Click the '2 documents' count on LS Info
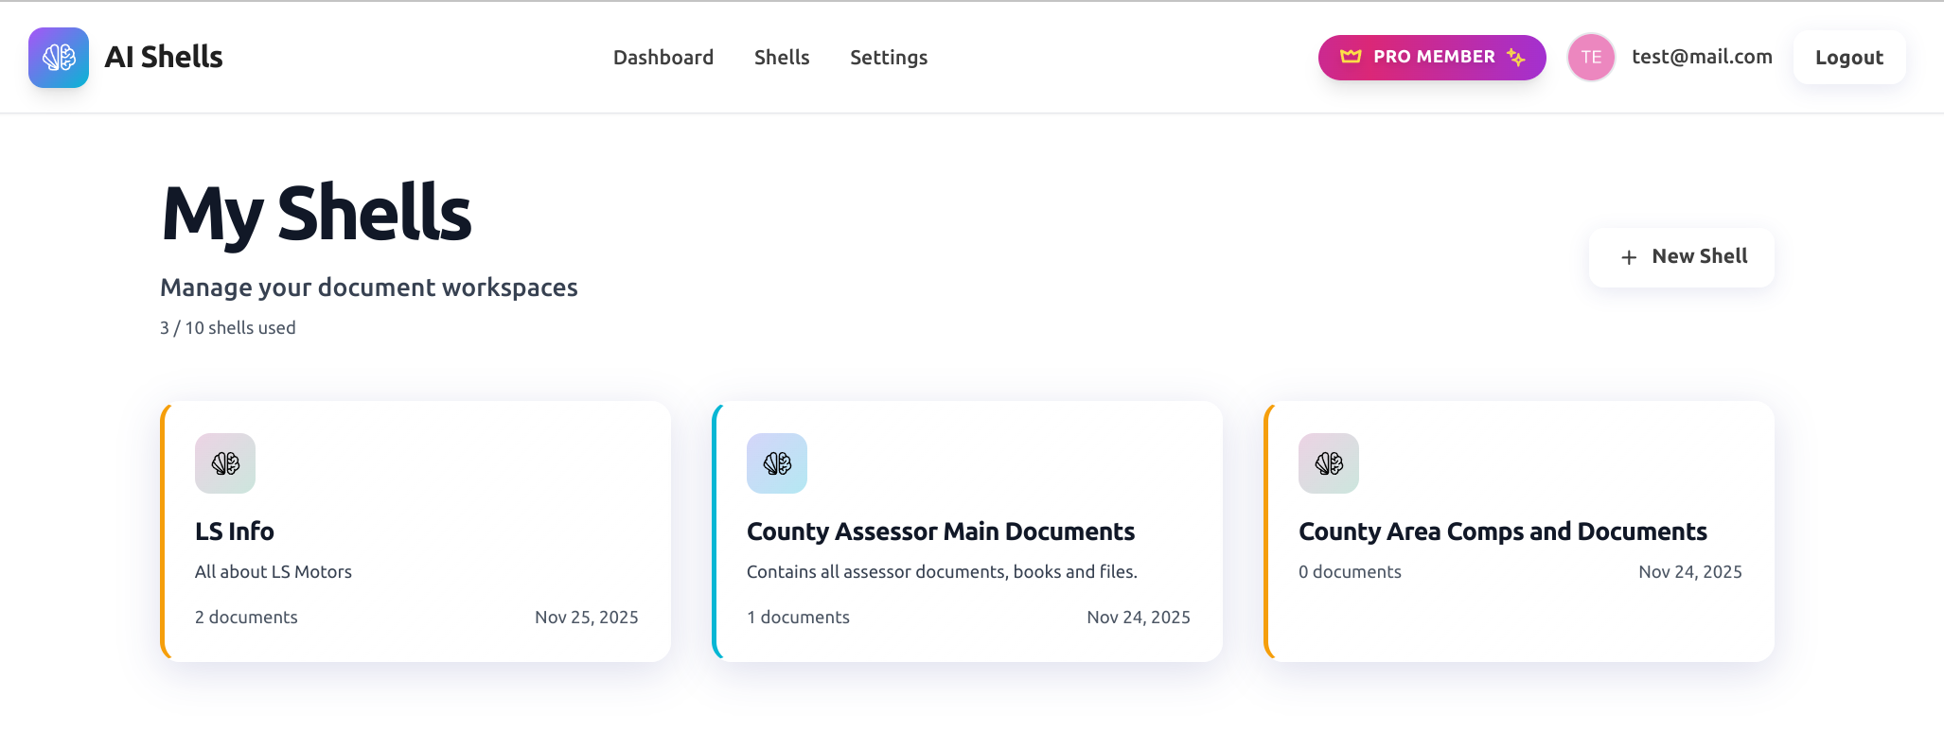The width and height of the screenshot is (1944, 749). pos(246,618)
